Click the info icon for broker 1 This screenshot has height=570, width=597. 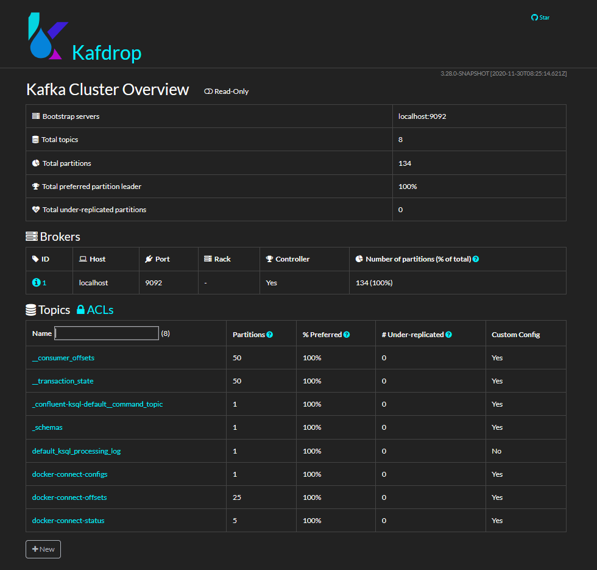coord(36,282)
